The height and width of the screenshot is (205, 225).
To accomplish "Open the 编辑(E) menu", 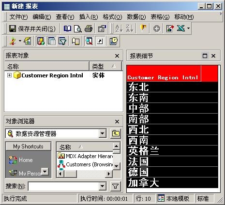I will pos(42,17).
